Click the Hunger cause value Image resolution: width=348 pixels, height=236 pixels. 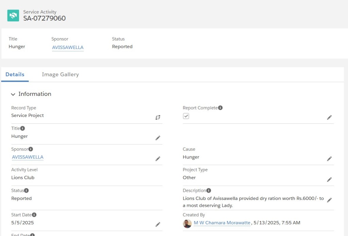tap(191, 157)
